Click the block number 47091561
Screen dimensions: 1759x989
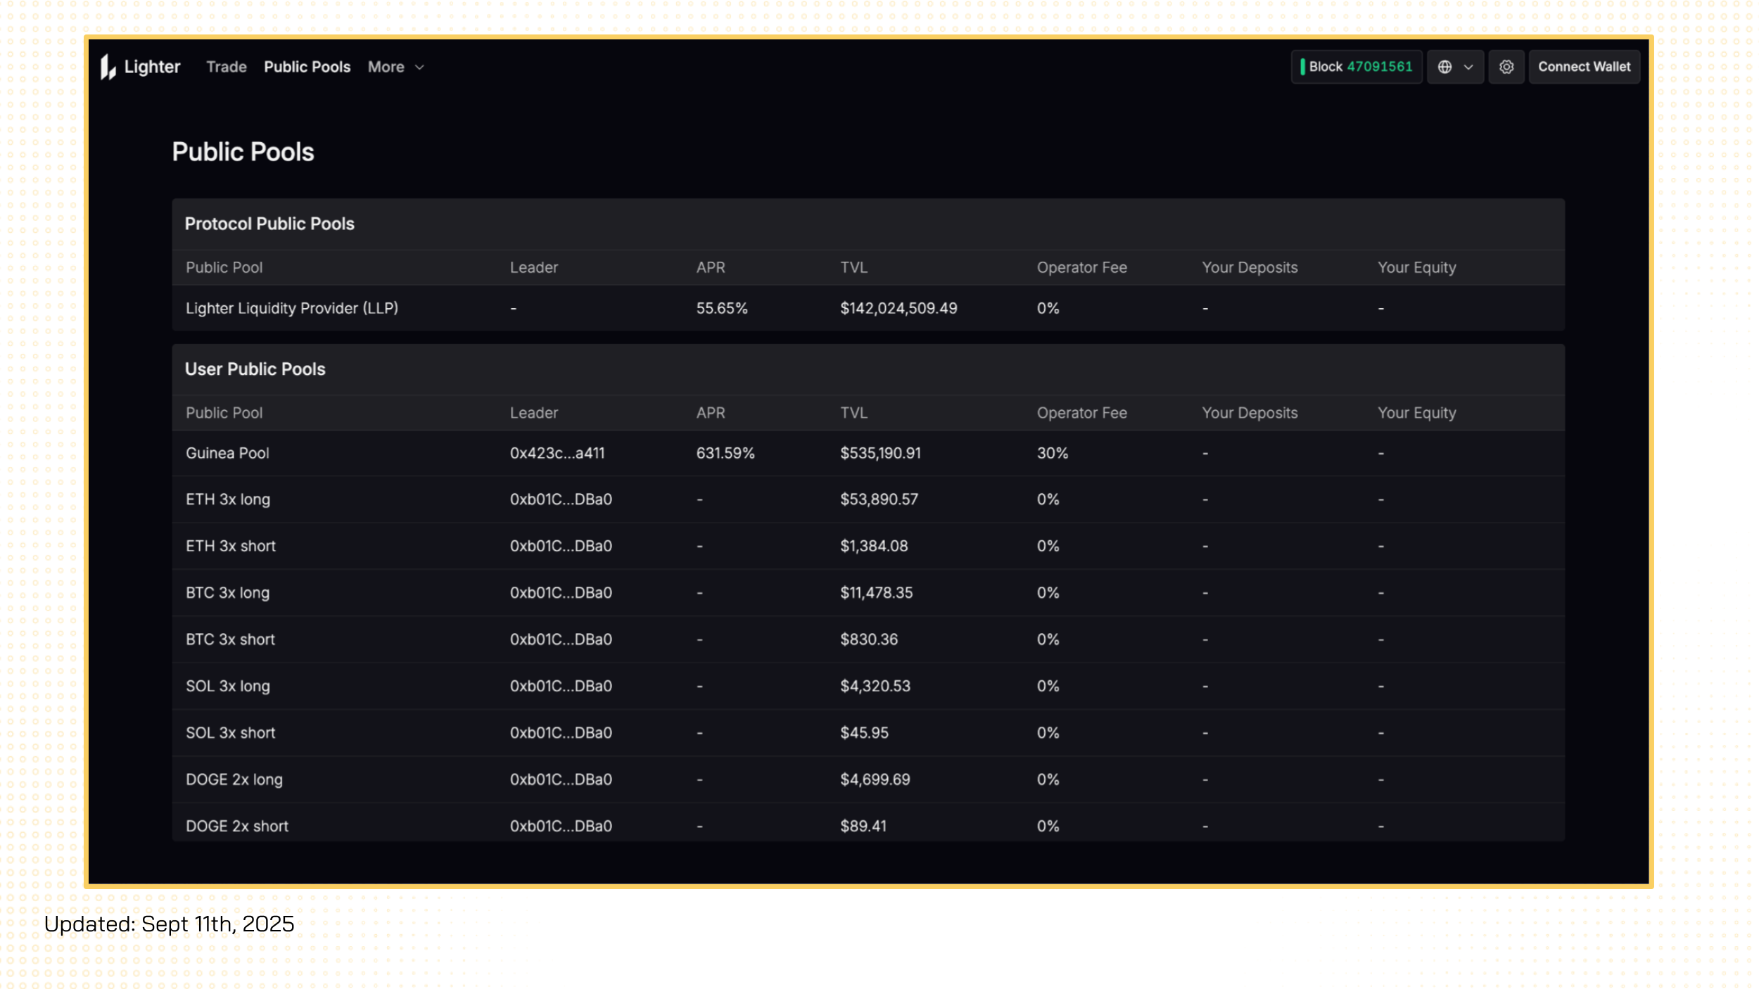tap(1379, 67)
